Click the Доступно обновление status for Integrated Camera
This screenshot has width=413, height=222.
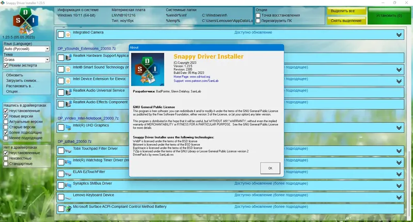(x=253, y=33)
